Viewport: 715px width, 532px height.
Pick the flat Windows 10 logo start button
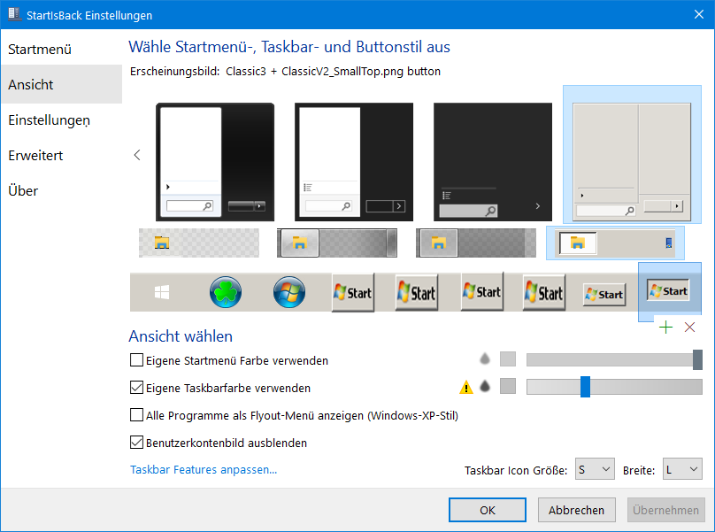162,292
